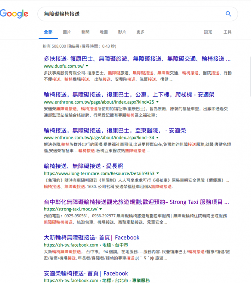
Task: Click snippet starting 安適榮無障礙接送、輪椅接送所使用
Action: (x=136, y=112)
